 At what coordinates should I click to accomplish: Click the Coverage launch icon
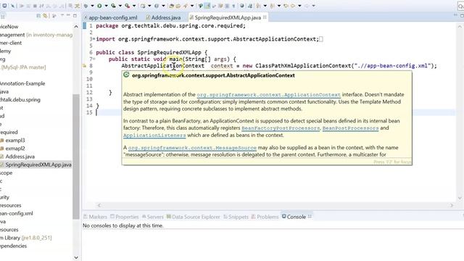coord(113,6)
